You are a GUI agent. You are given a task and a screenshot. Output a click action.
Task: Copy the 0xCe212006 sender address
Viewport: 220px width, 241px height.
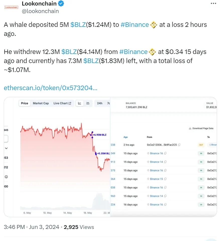pos(179,145)
